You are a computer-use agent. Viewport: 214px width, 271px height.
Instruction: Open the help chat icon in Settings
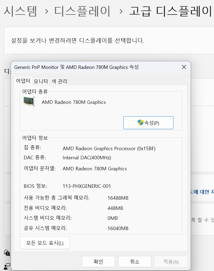[7, 253]
